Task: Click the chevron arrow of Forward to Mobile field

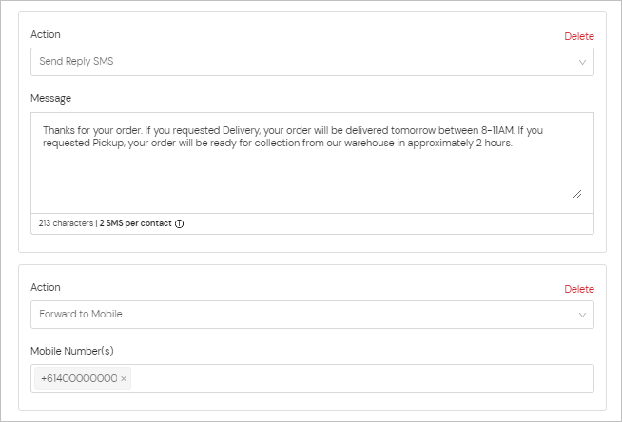Action: (582, 315)
